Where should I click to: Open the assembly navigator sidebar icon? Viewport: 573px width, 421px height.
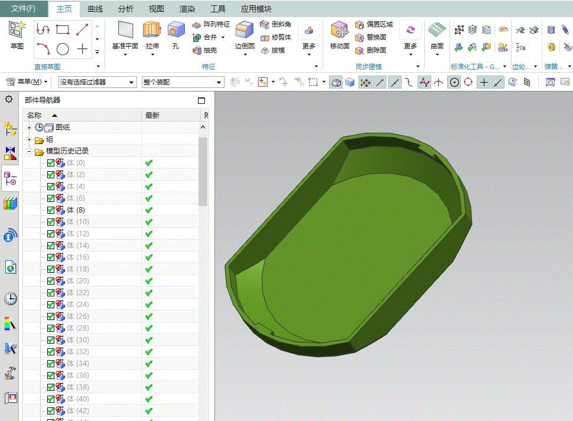coord(10,129)
